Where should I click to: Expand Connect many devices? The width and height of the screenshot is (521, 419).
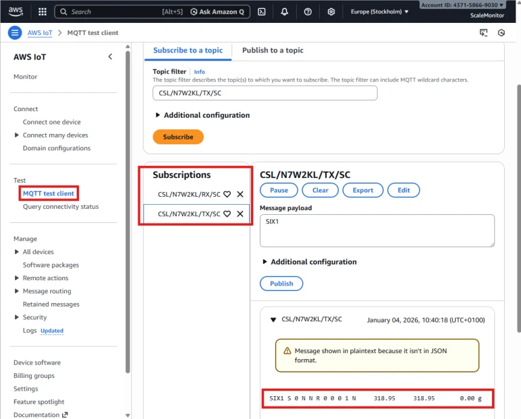point(16,135)
